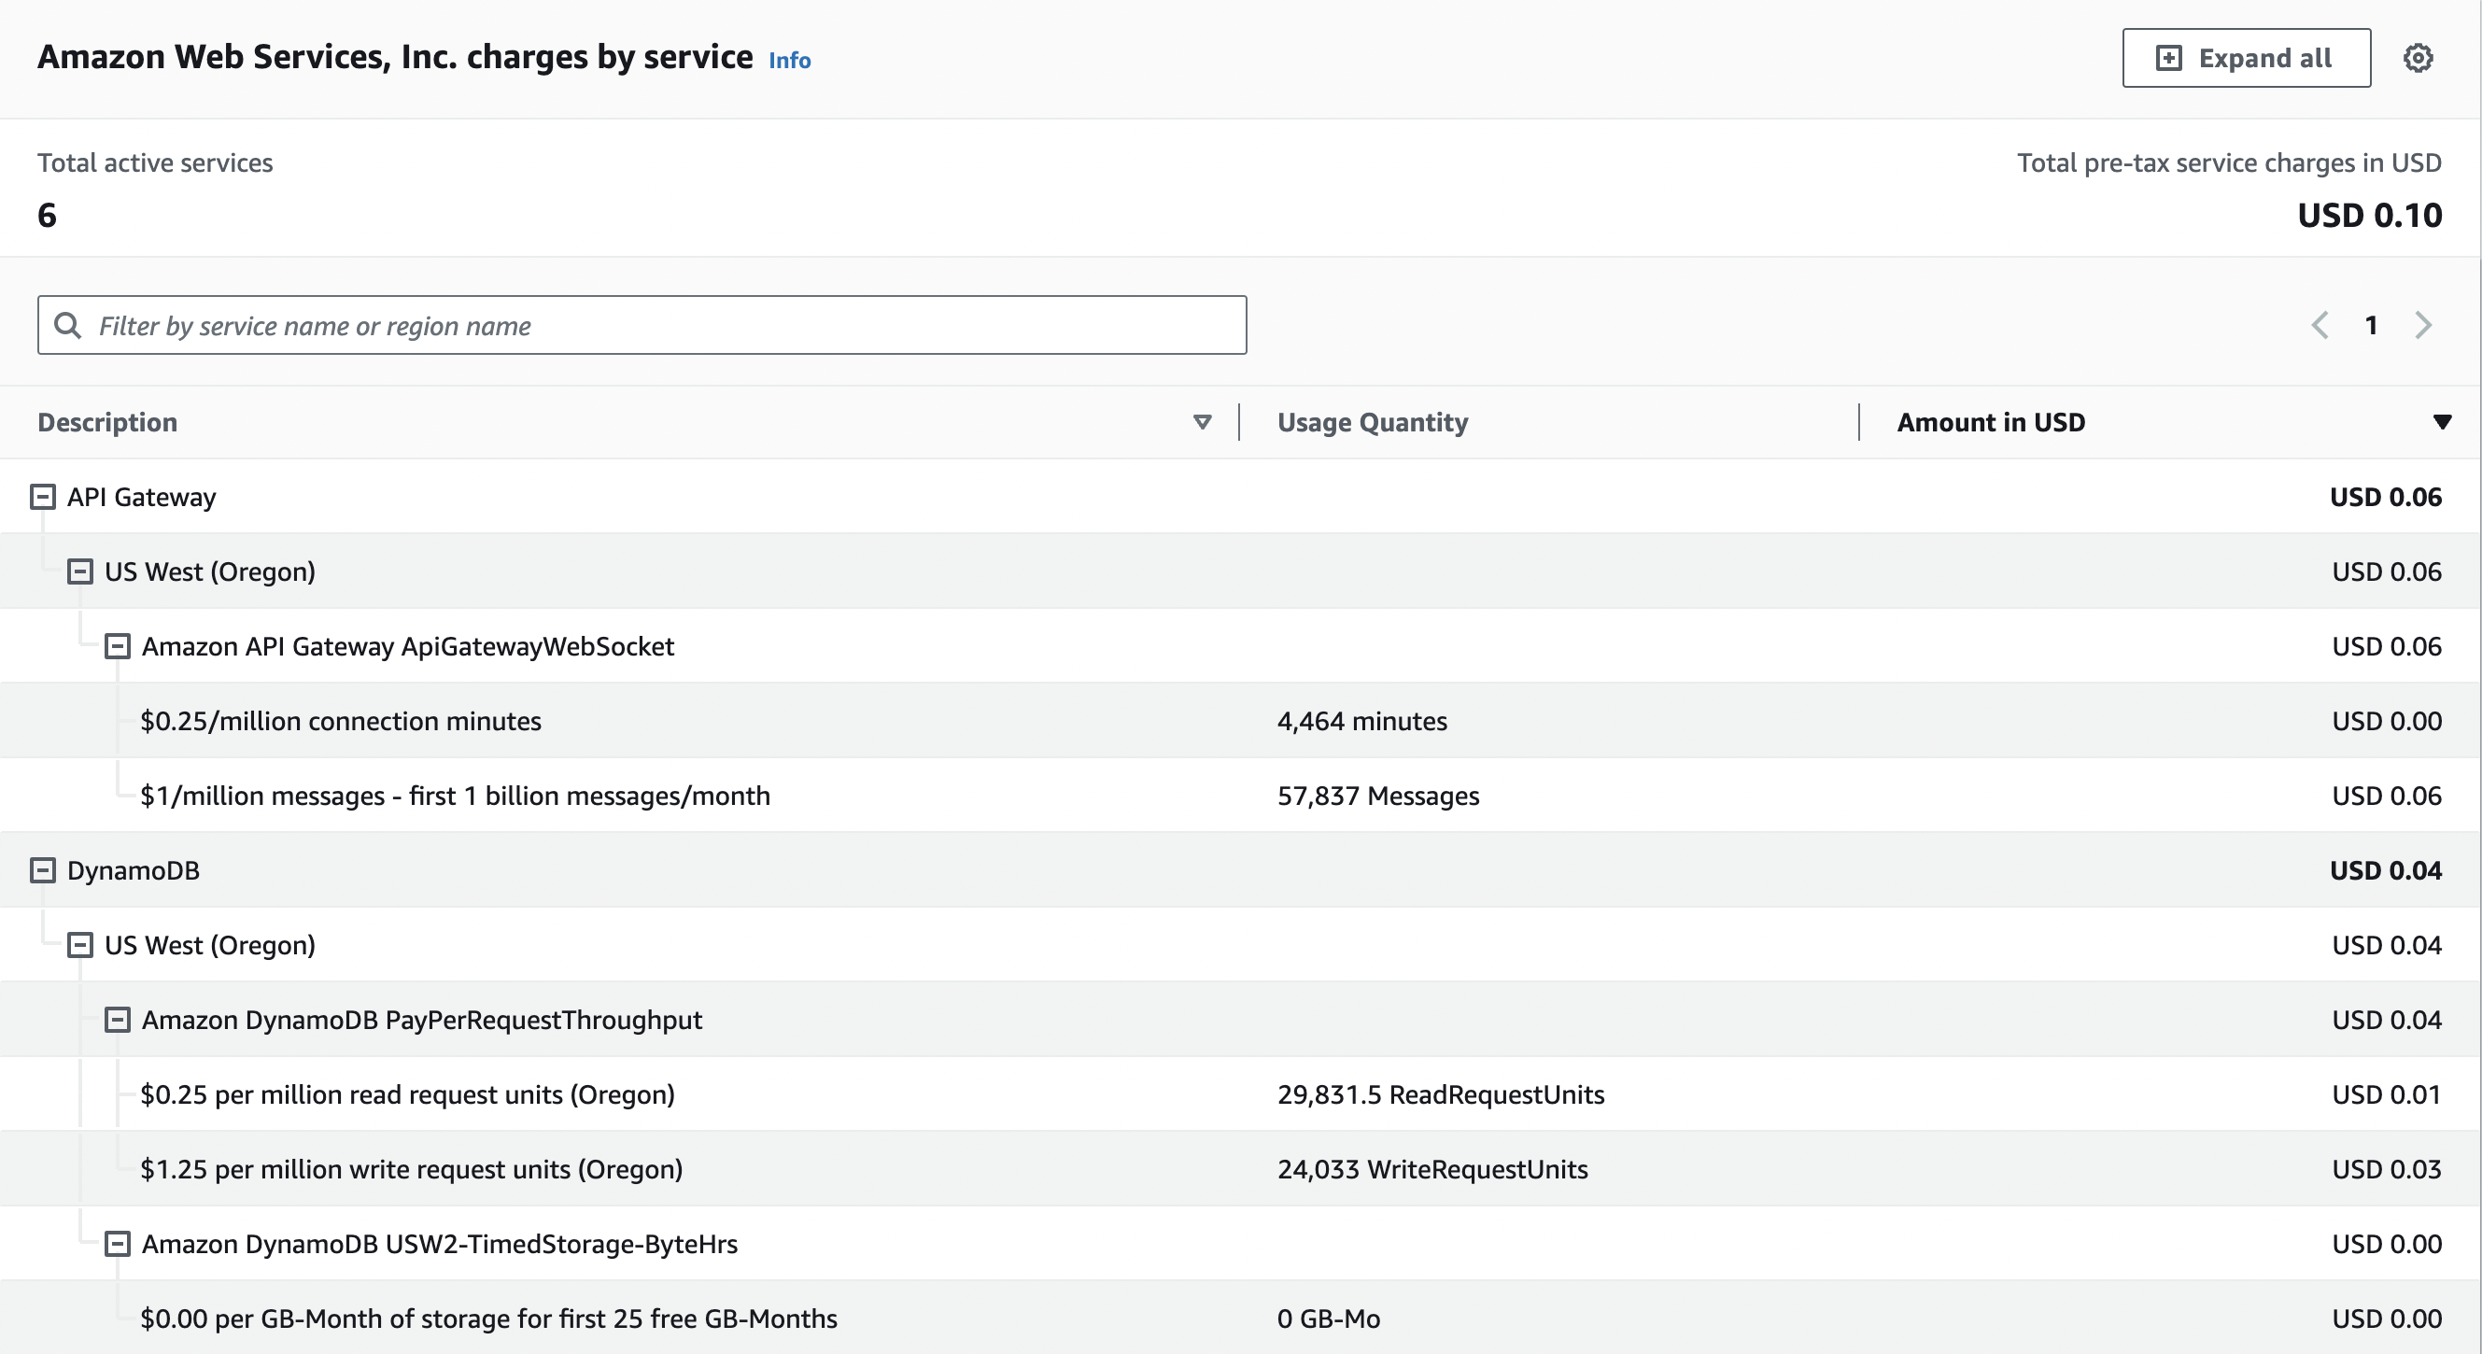Screen dimensions: 2482x1354
Task: Collapse Amazon DynamoDB USW2-TimedStorage-ByteHrs group
Action: pyautogui.click(x=118, y=1243)
